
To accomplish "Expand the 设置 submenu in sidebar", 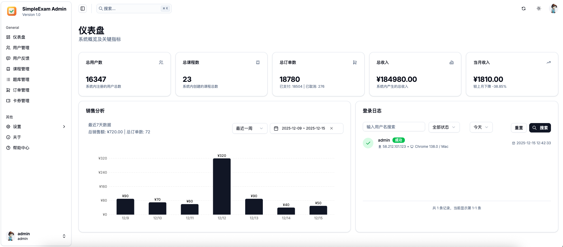I will click(64, 127).
